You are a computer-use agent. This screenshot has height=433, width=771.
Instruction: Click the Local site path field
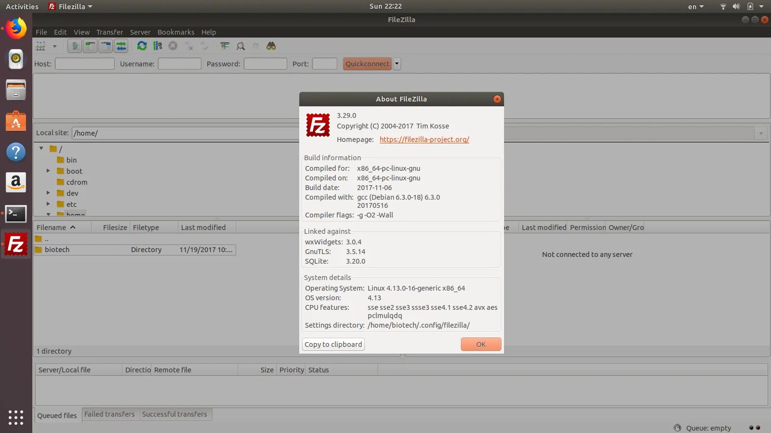coord(186,133)
